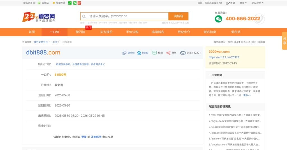Screen dimensions: 287x150
Task: Click the expiry date 2026-05-30
Action: click(62, 105)
